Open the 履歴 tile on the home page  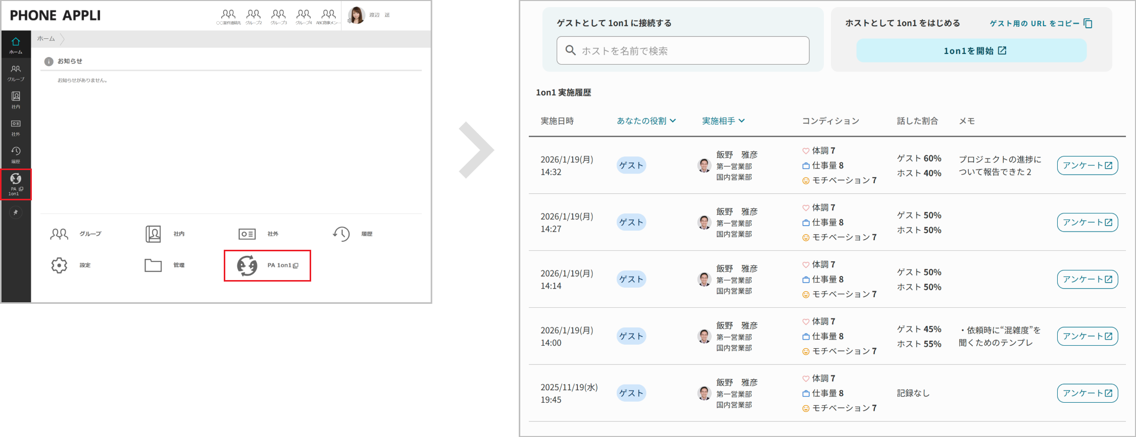pos(353,234)
